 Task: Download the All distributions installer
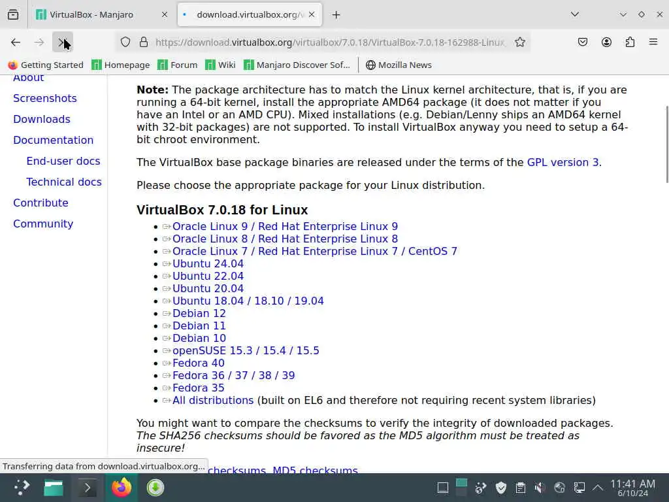213,400
